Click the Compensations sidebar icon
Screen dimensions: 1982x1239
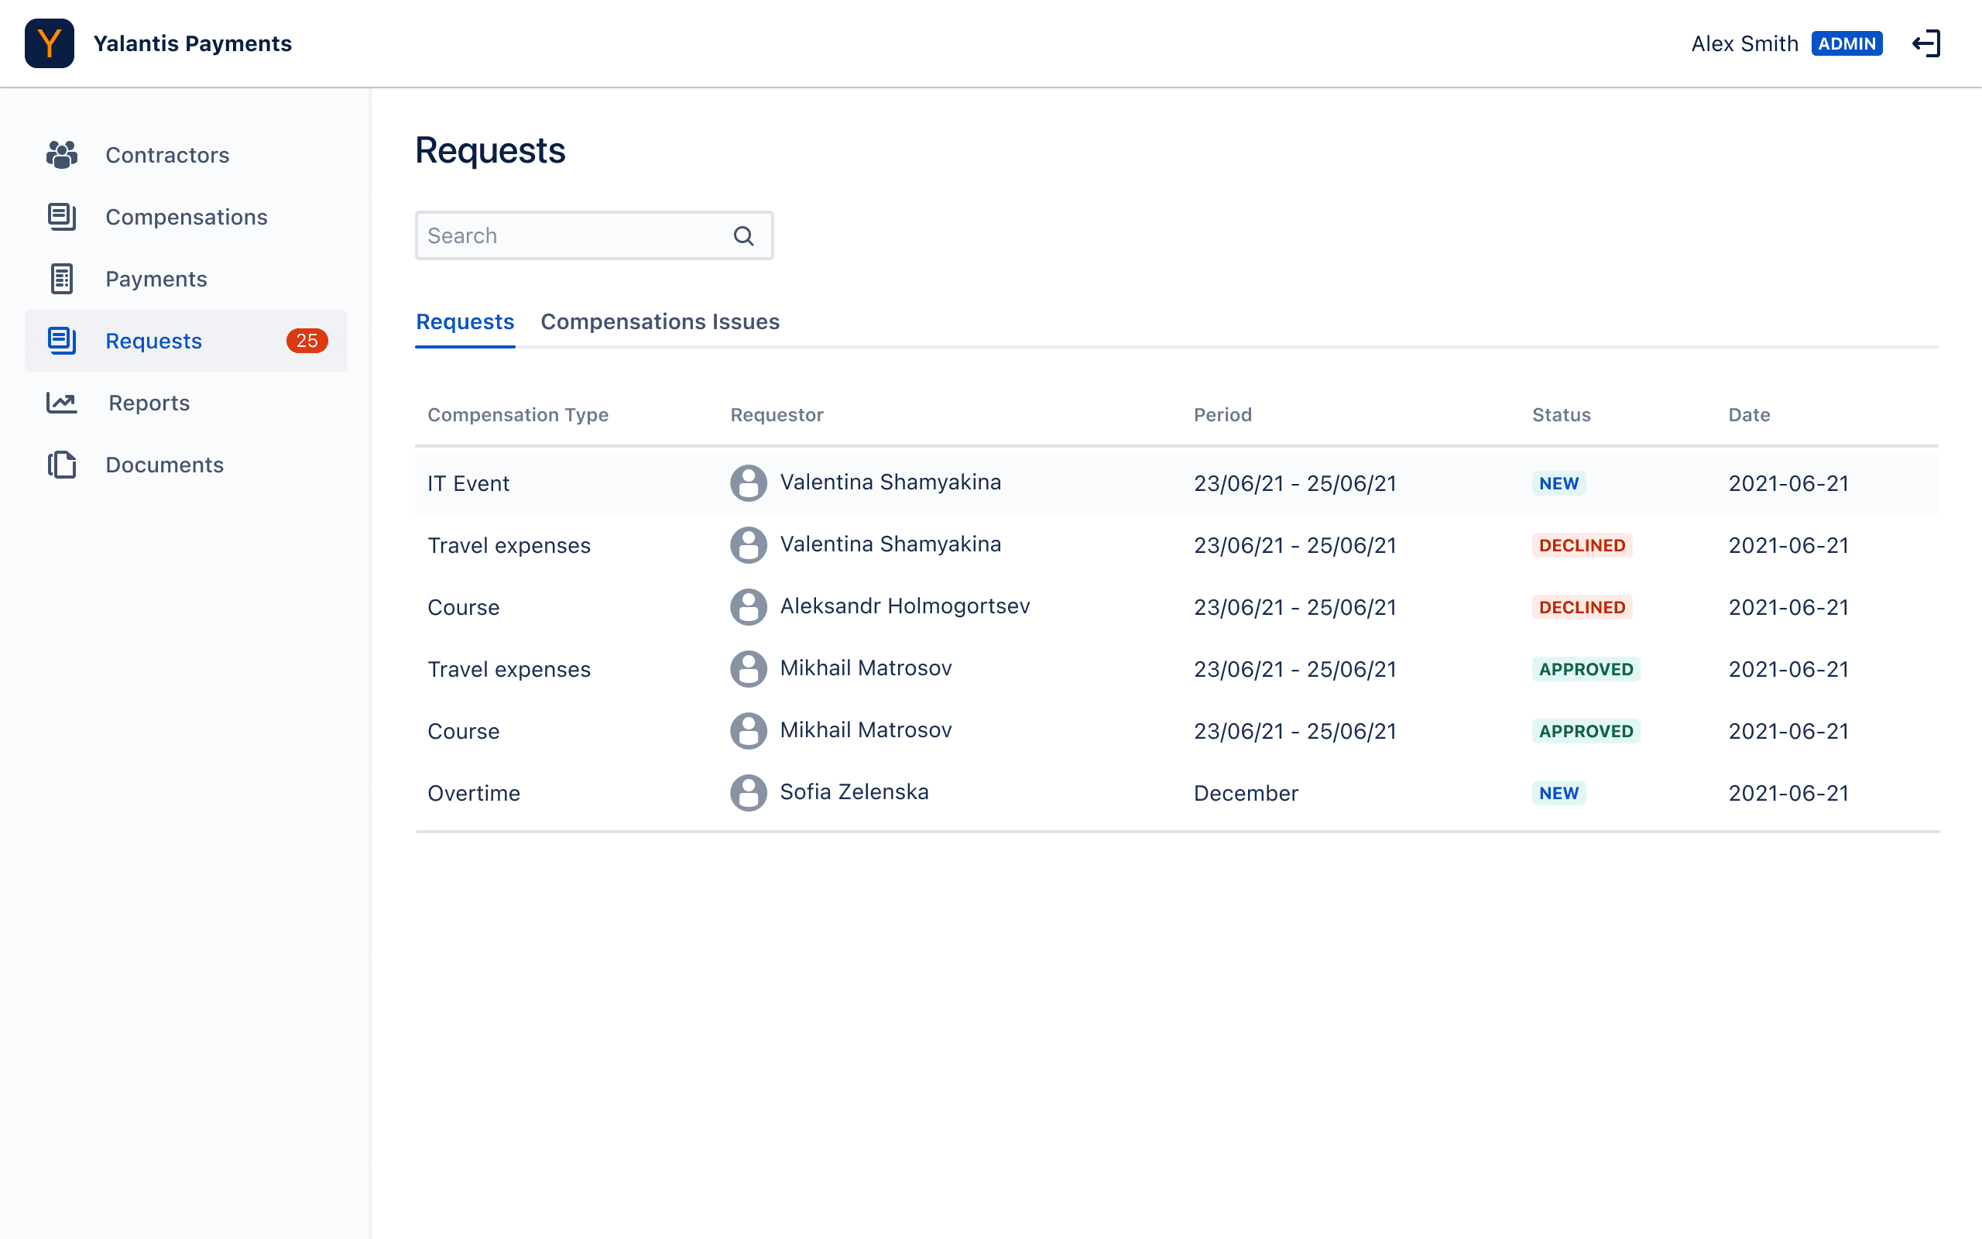61,217
